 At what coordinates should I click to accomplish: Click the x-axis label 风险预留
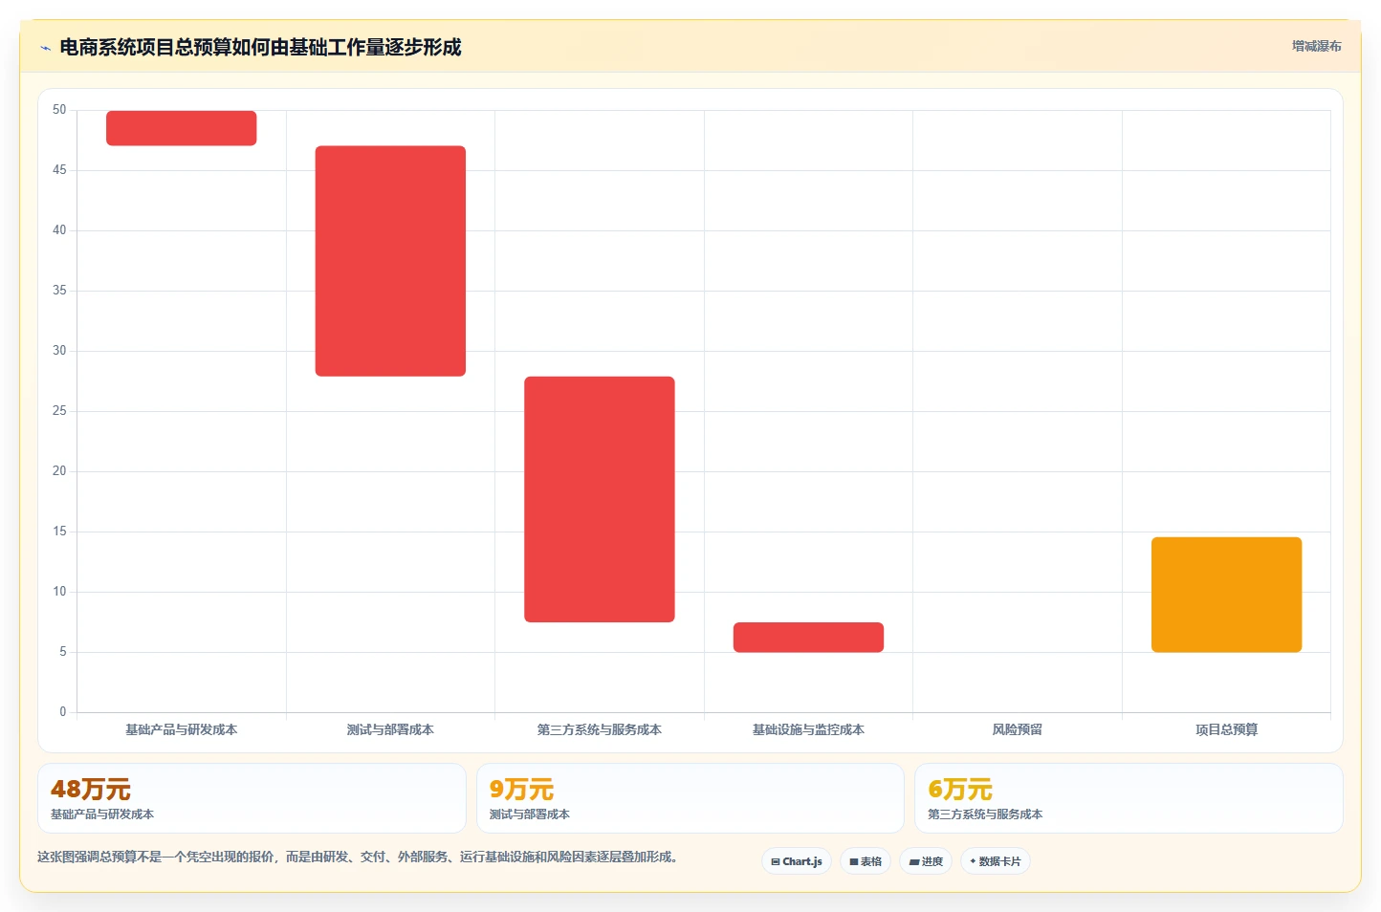(1018, 729)
